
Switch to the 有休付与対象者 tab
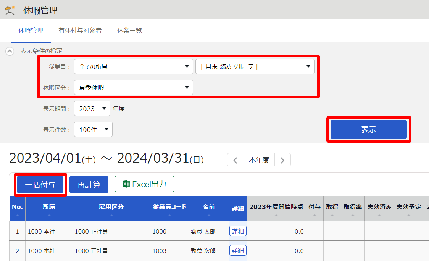point(80,31)
